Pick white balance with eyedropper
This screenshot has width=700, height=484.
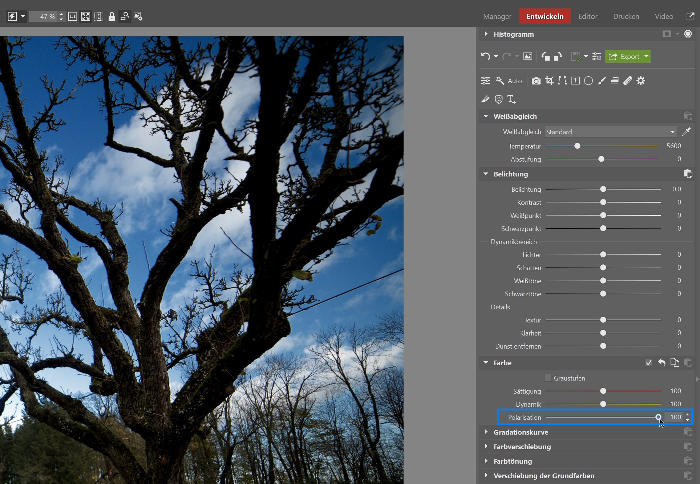tap(686, 132)
